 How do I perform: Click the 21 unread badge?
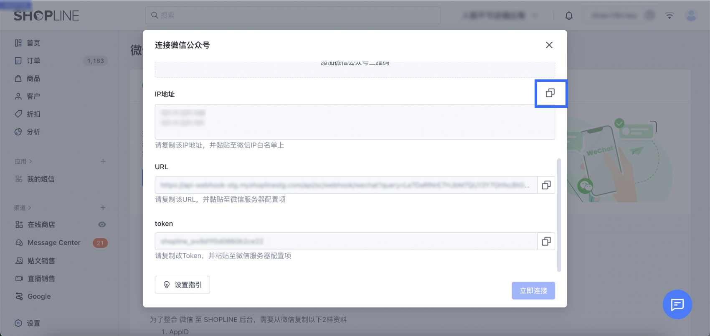(100, 243)
